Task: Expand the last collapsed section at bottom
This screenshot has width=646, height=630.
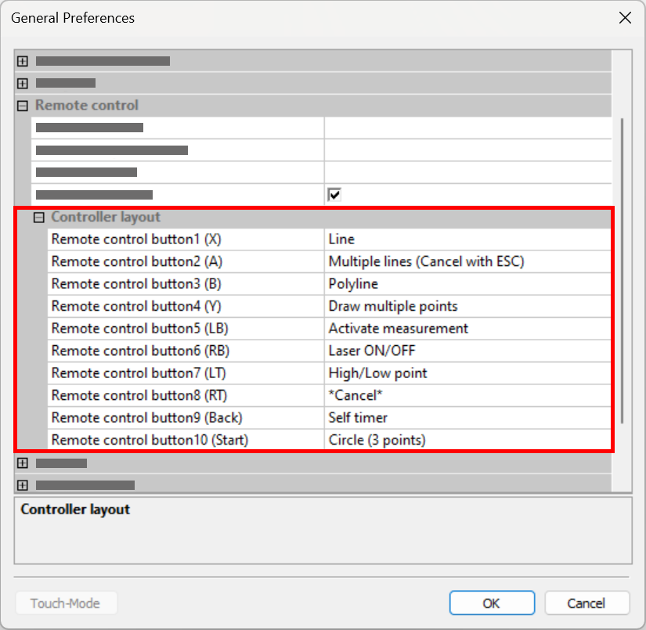Action: (23, 485)
